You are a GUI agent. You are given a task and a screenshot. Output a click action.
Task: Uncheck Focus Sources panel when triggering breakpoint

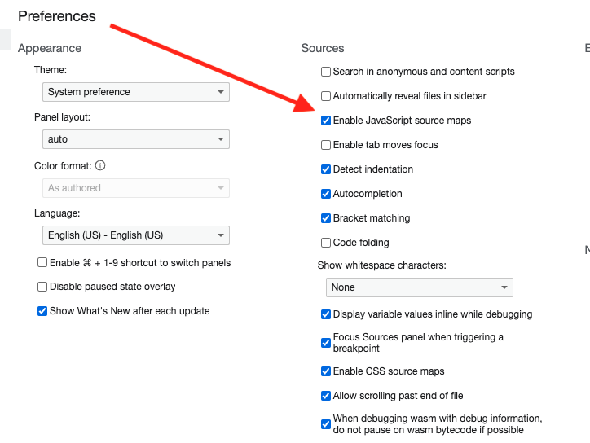point(326,343)
